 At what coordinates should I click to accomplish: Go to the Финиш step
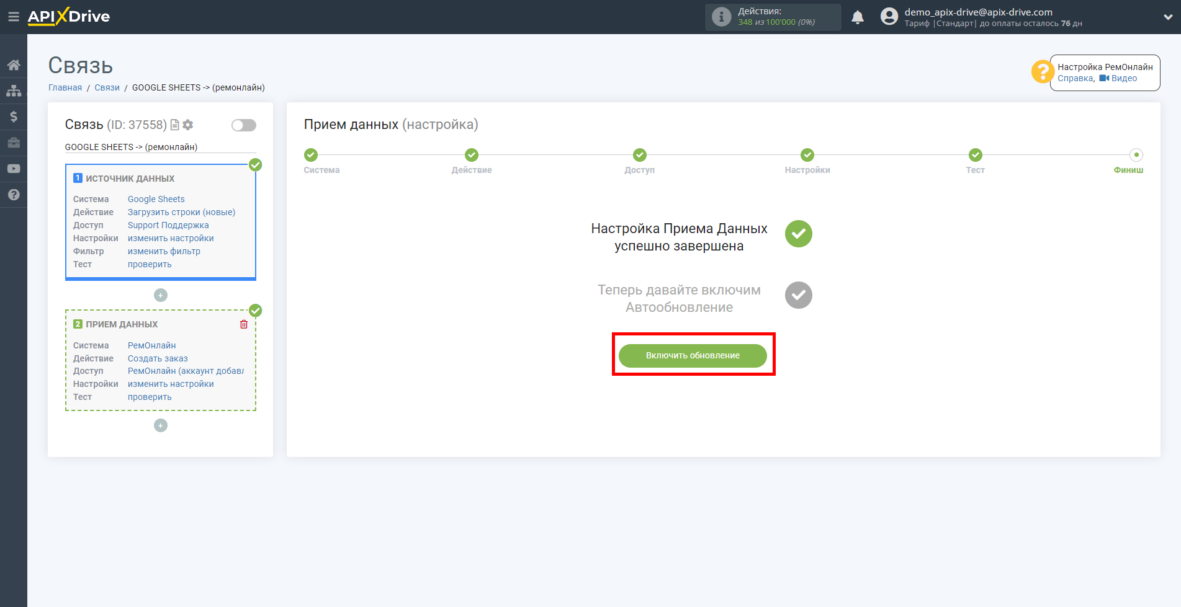tap(1136, 155)
